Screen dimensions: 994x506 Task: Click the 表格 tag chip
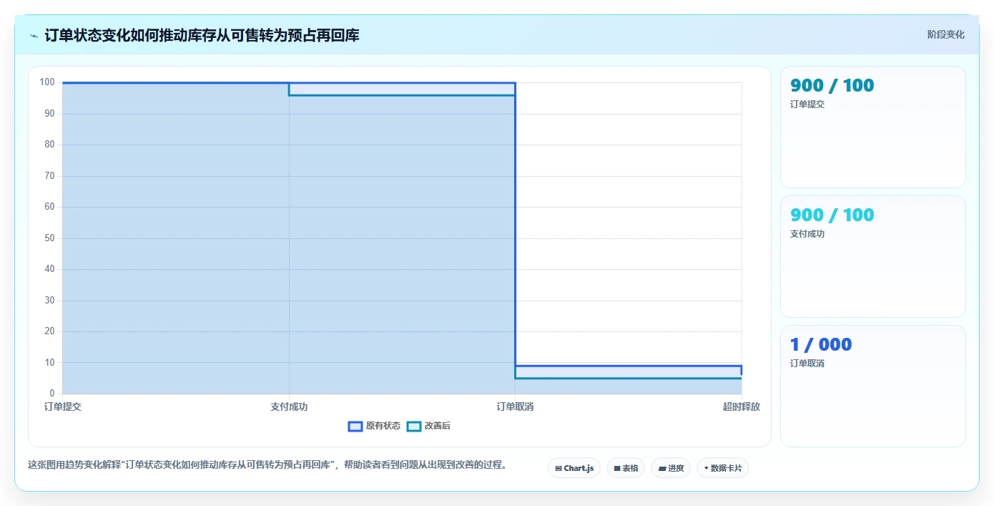click(x=626, y=468)
